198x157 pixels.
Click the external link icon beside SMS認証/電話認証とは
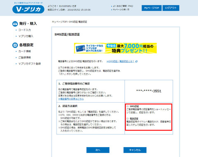click(137, 61)
